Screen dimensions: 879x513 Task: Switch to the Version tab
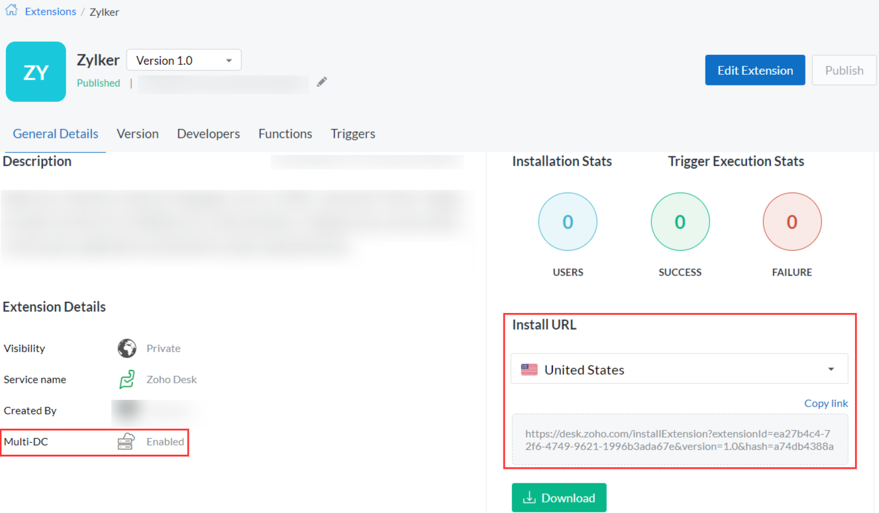[137, 134]
